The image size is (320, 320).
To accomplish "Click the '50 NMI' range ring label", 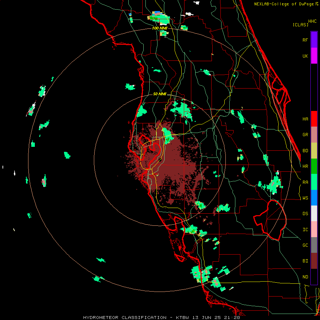I will (160, 94).
